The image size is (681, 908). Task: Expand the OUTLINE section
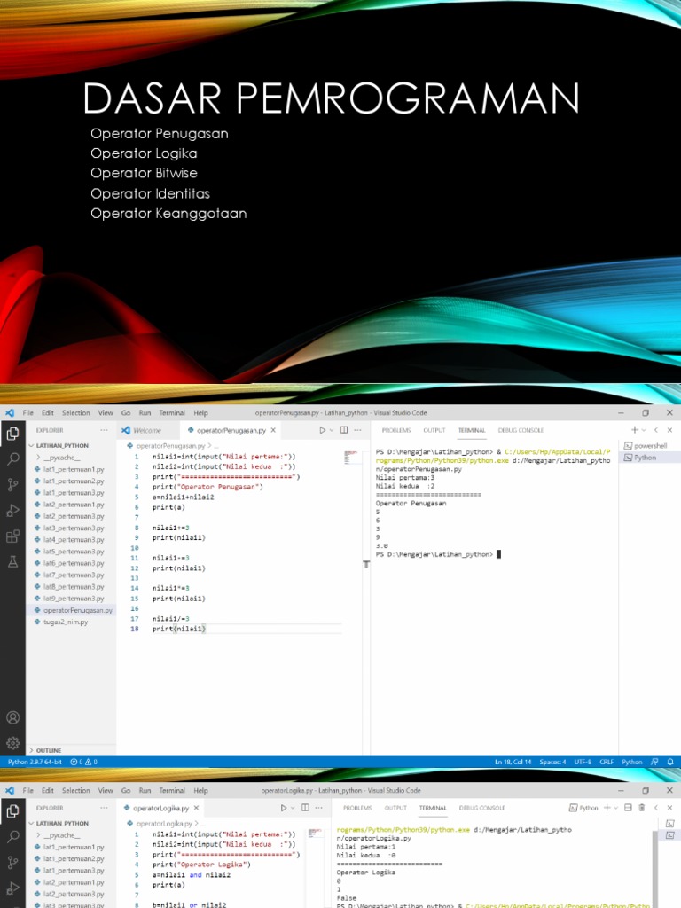pos(49,750)
